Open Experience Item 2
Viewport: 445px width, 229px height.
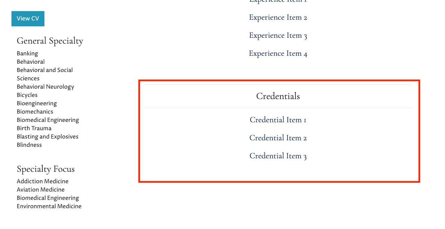point(278,18)
